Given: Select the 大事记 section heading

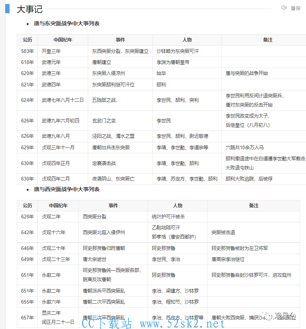Looking at the screenshot, I should [x=30, y=9].
